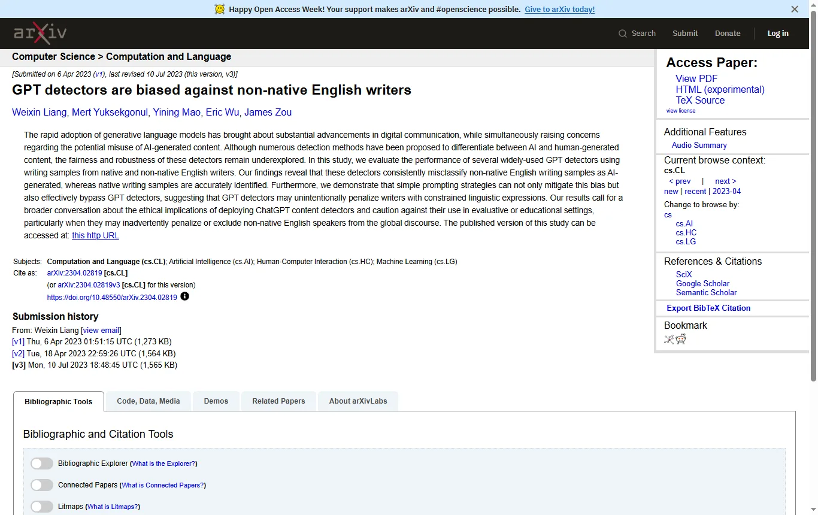Open the Related Papers tab
The image size is (818, 515).
coord(278,401)
